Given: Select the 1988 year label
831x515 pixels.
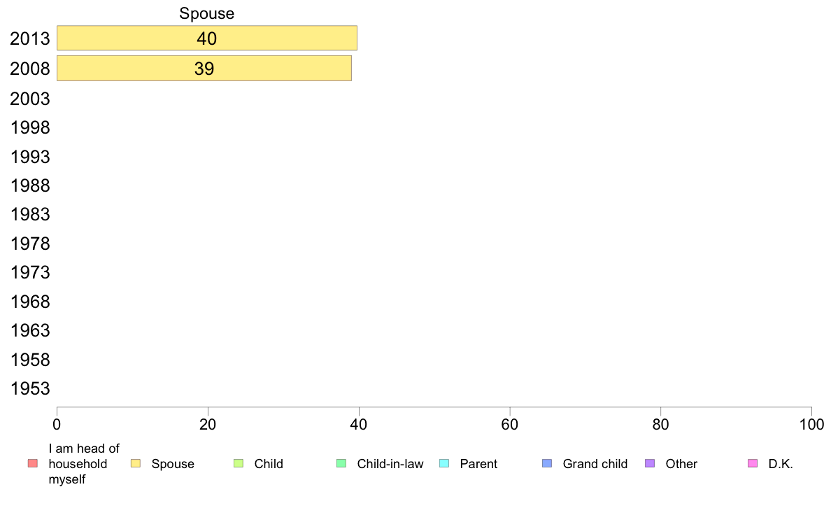Looking at the screenshot, I should [30, 185].
